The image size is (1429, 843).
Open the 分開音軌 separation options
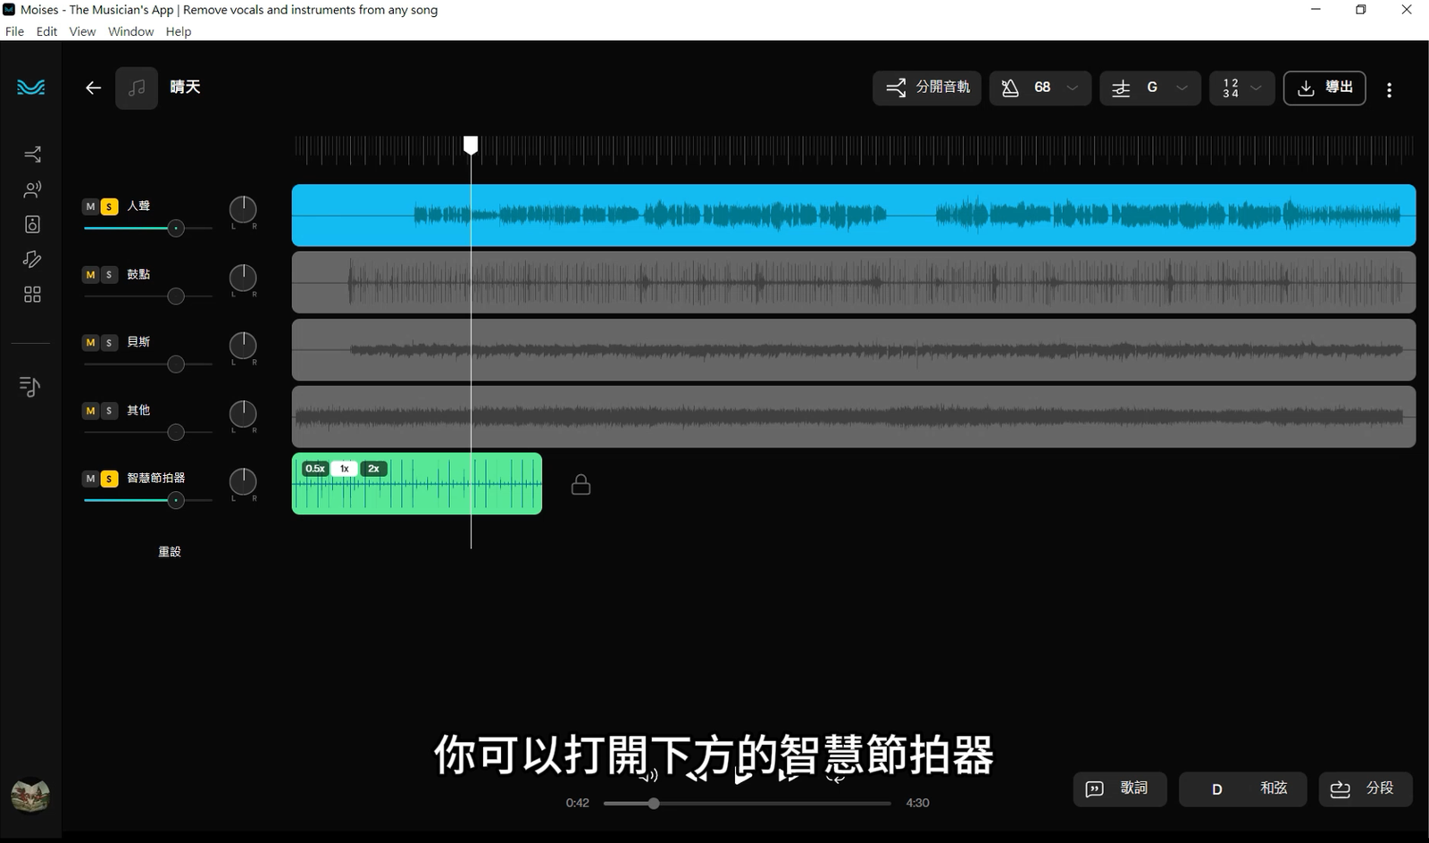click(927, 88)
